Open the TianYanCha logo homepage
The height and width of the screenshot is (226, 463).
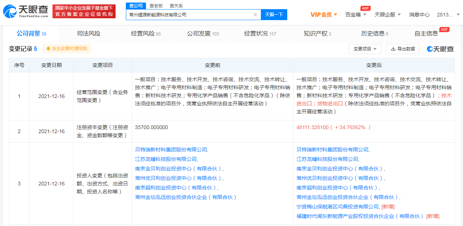click(x=26, y=11)
